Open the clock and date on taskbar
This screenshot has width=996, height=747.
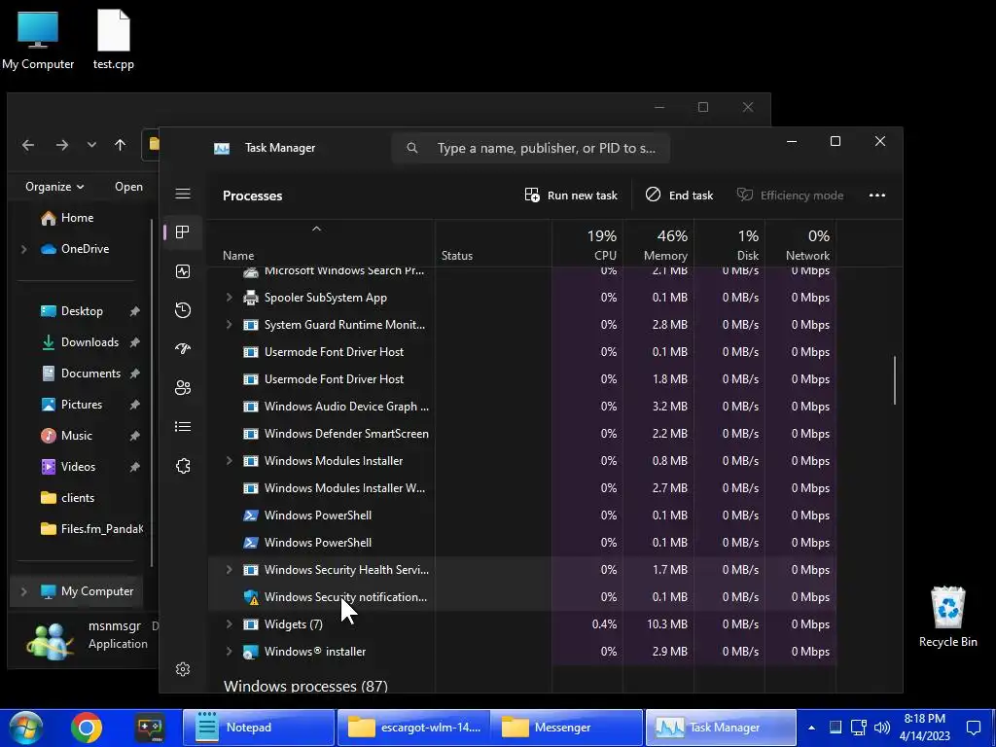925,728
